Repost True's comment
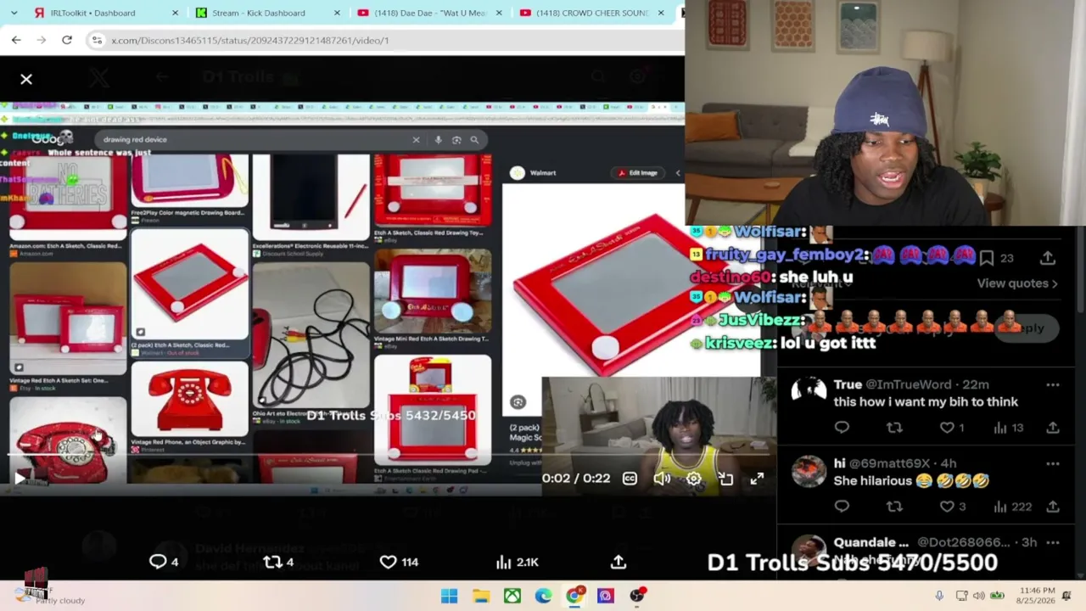 tap(894, 428)
